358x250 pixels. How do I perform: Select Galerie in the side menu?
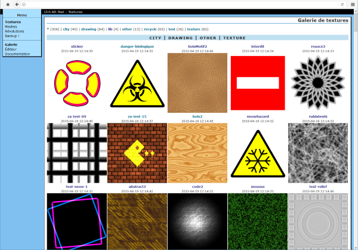pyautogui.click(x=11, y=45)
